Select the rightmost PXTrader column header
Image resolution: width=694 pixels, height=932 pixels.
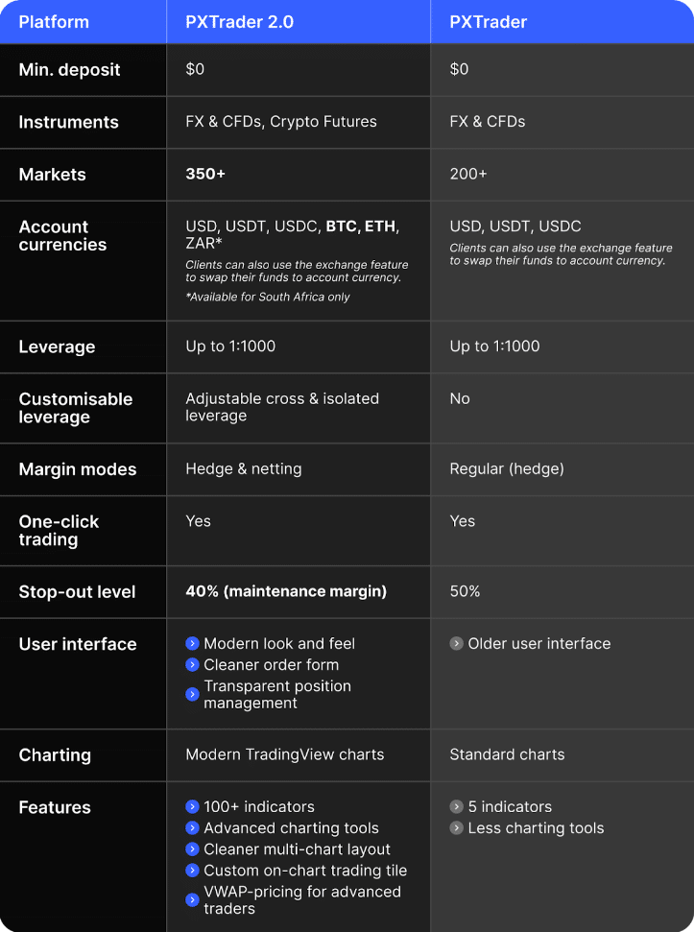489,22
